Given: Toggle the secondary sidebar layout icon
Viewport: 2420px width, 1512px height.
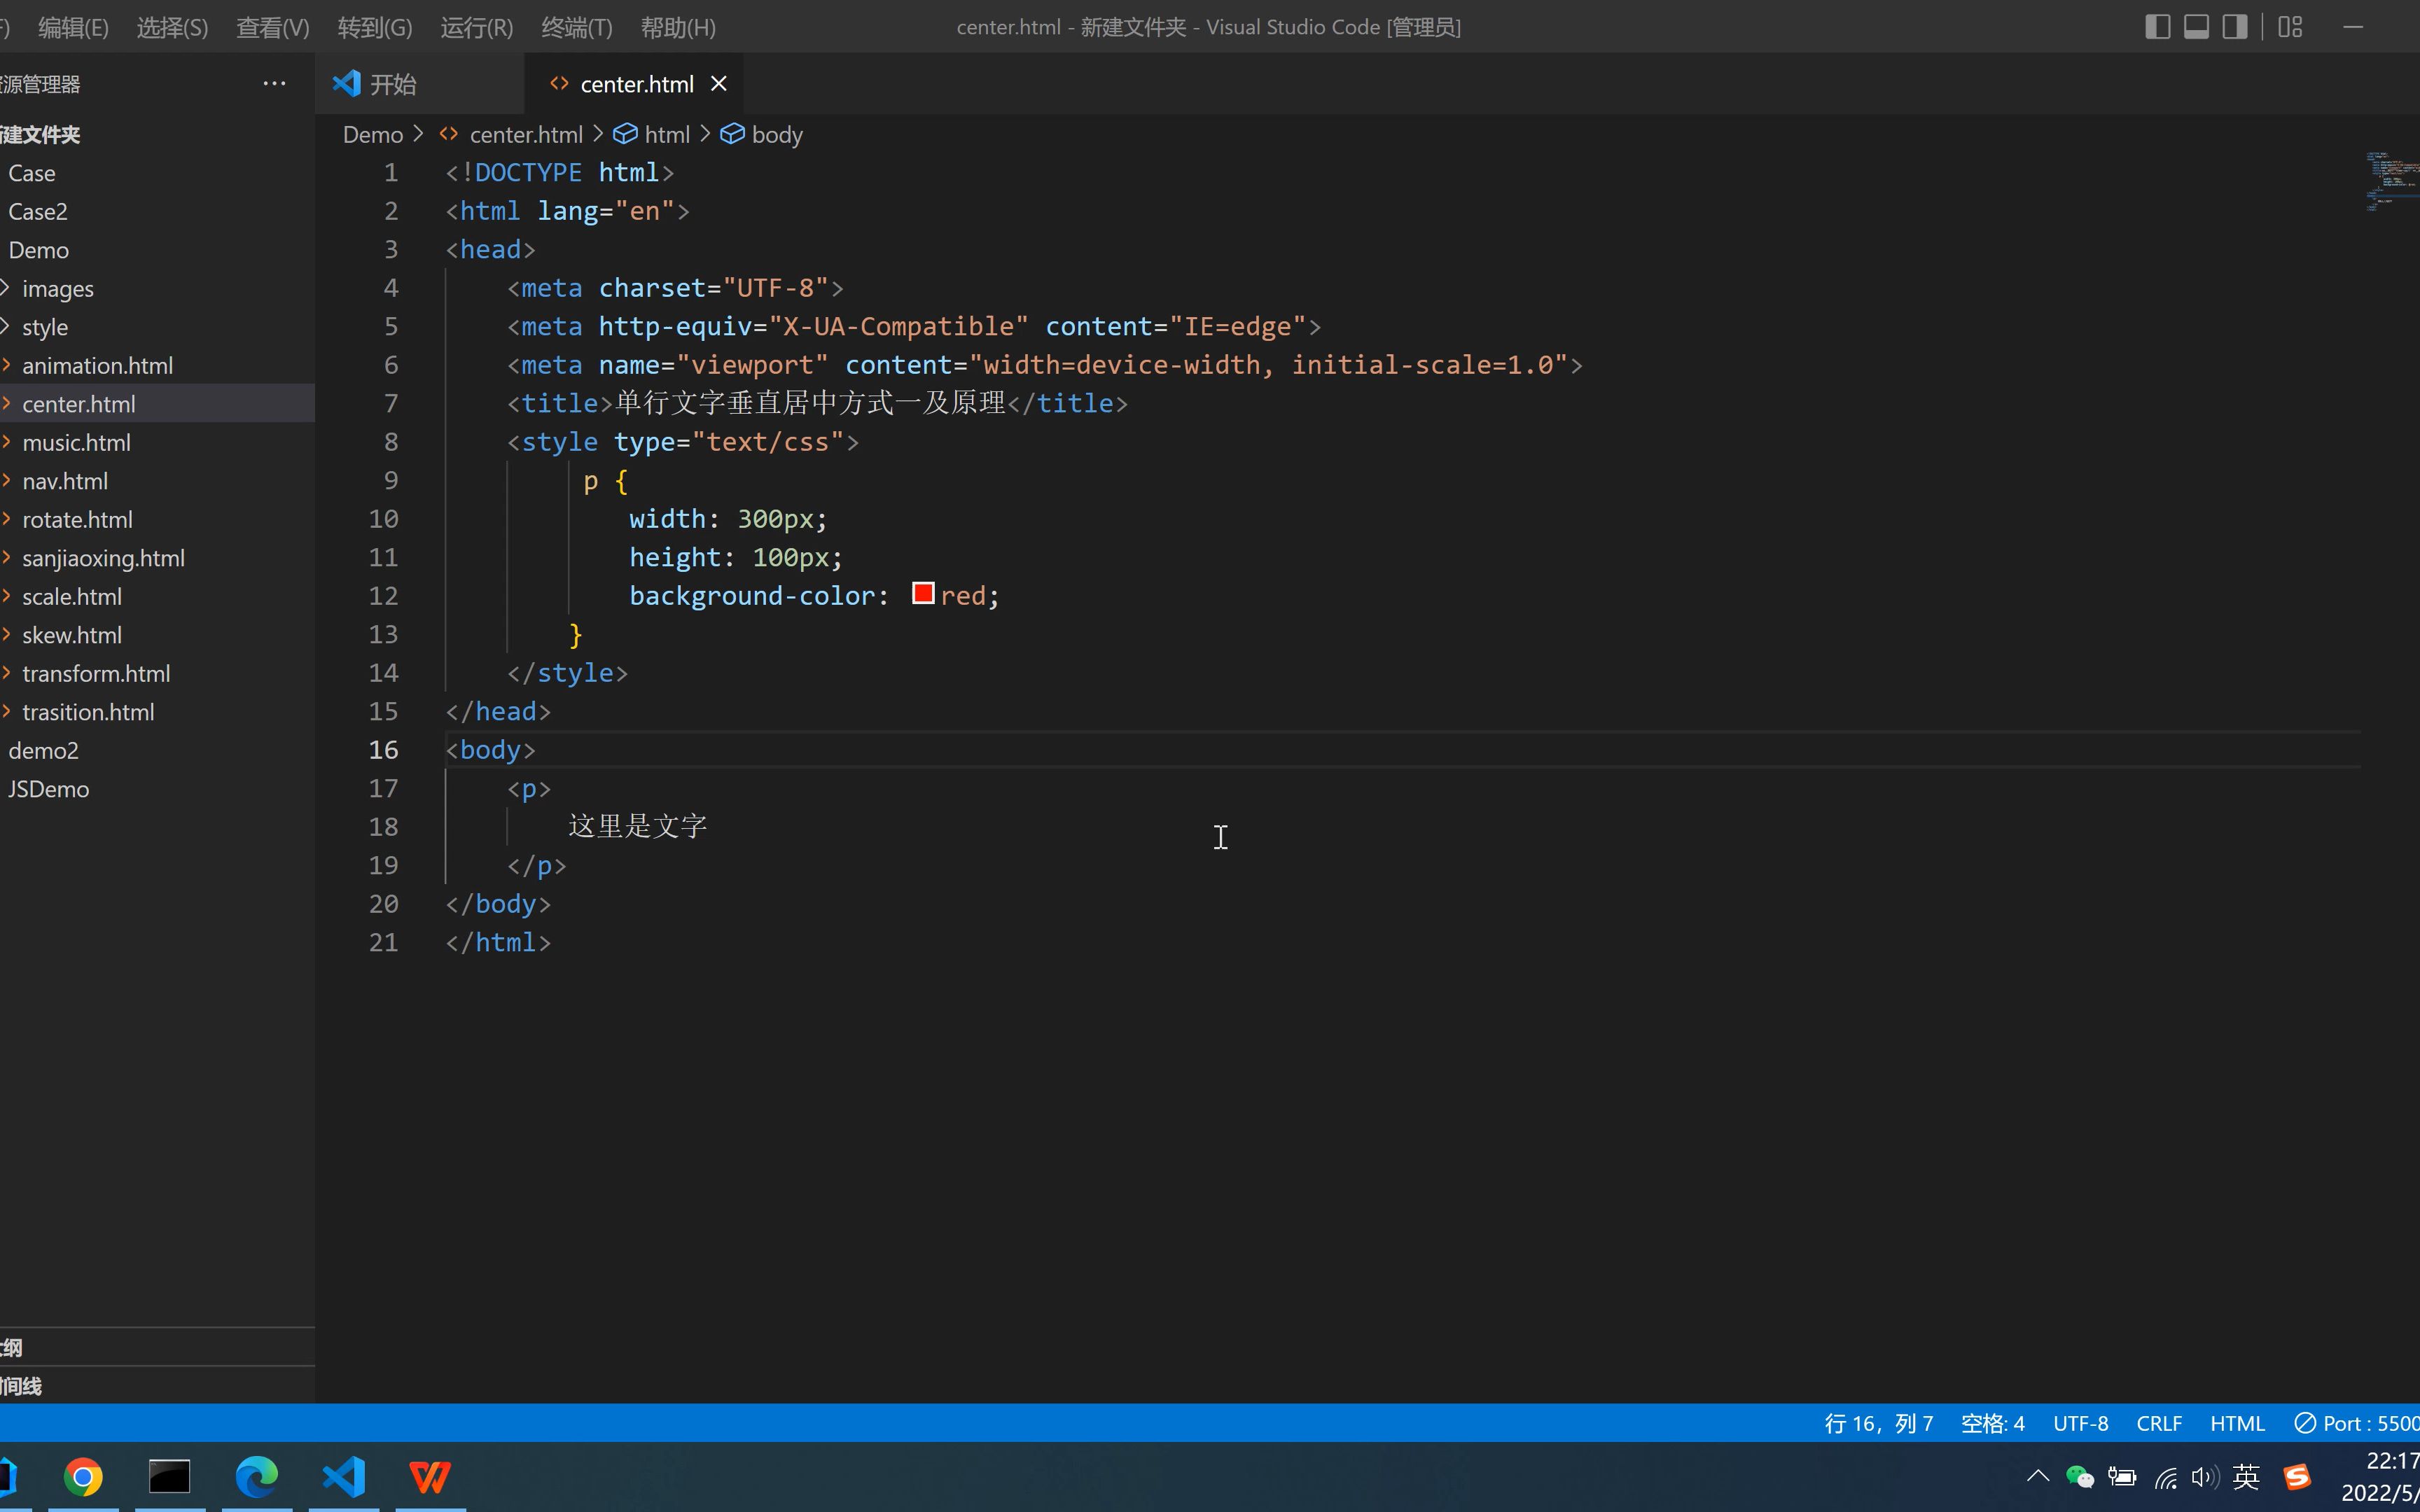Looking at the screenshot, I should [x=2235, y=27].
